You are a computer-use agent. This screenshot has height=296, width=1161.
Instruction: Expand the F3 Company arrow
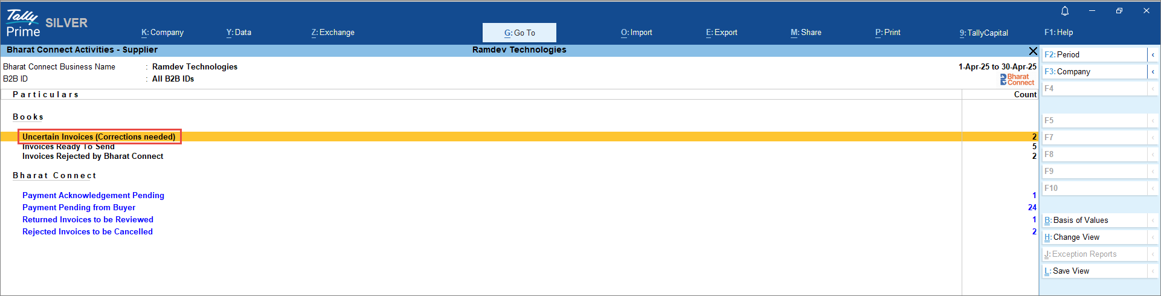(x=1153, y=72)
